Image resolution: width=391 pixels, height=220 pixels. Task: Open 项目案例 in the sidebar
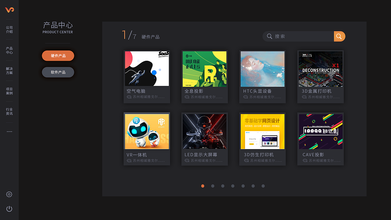coord(9,91)
